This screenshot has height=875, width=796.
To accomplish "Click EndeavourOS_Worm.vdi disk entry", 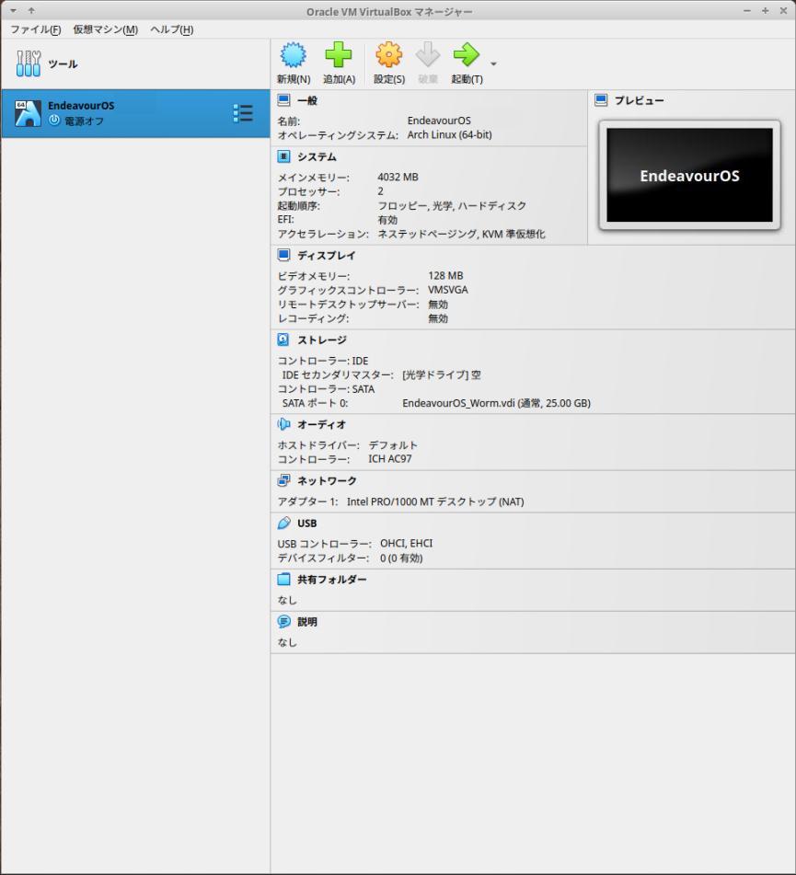I will [496, 403].
